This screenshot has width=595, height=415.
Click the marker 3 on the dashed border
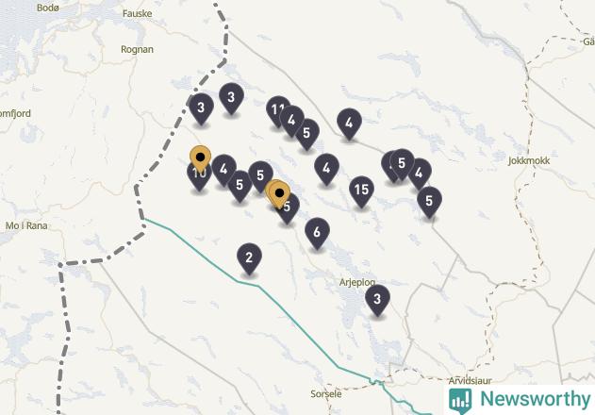[201, 108]
